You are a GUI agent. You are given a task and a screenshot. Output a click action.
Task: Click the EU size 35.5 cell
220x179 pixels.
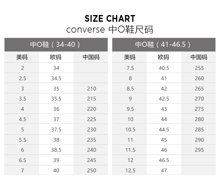(x=56, y=99)
